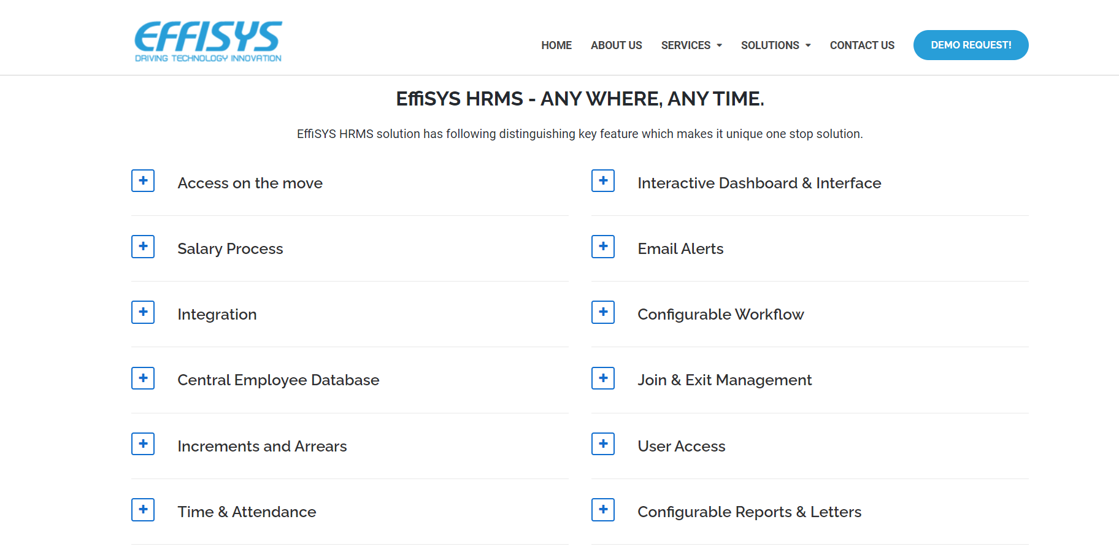Expand Configurable Workflow plus icon

pos(603,312)
